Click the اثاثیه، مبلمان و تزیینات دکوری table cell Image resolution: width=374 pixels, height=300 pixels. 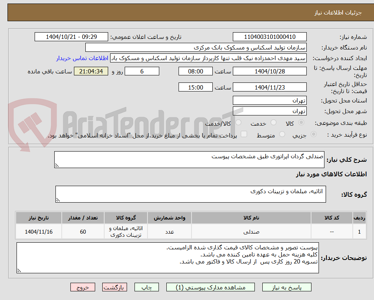(126, 231)
